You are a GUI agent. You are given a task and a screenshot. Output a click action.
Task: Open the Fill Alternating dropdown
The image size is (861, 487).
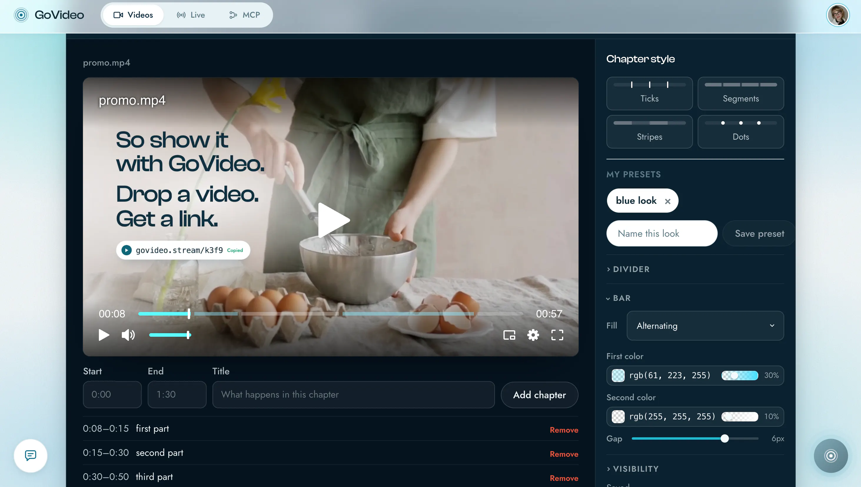tap(705, 326)
